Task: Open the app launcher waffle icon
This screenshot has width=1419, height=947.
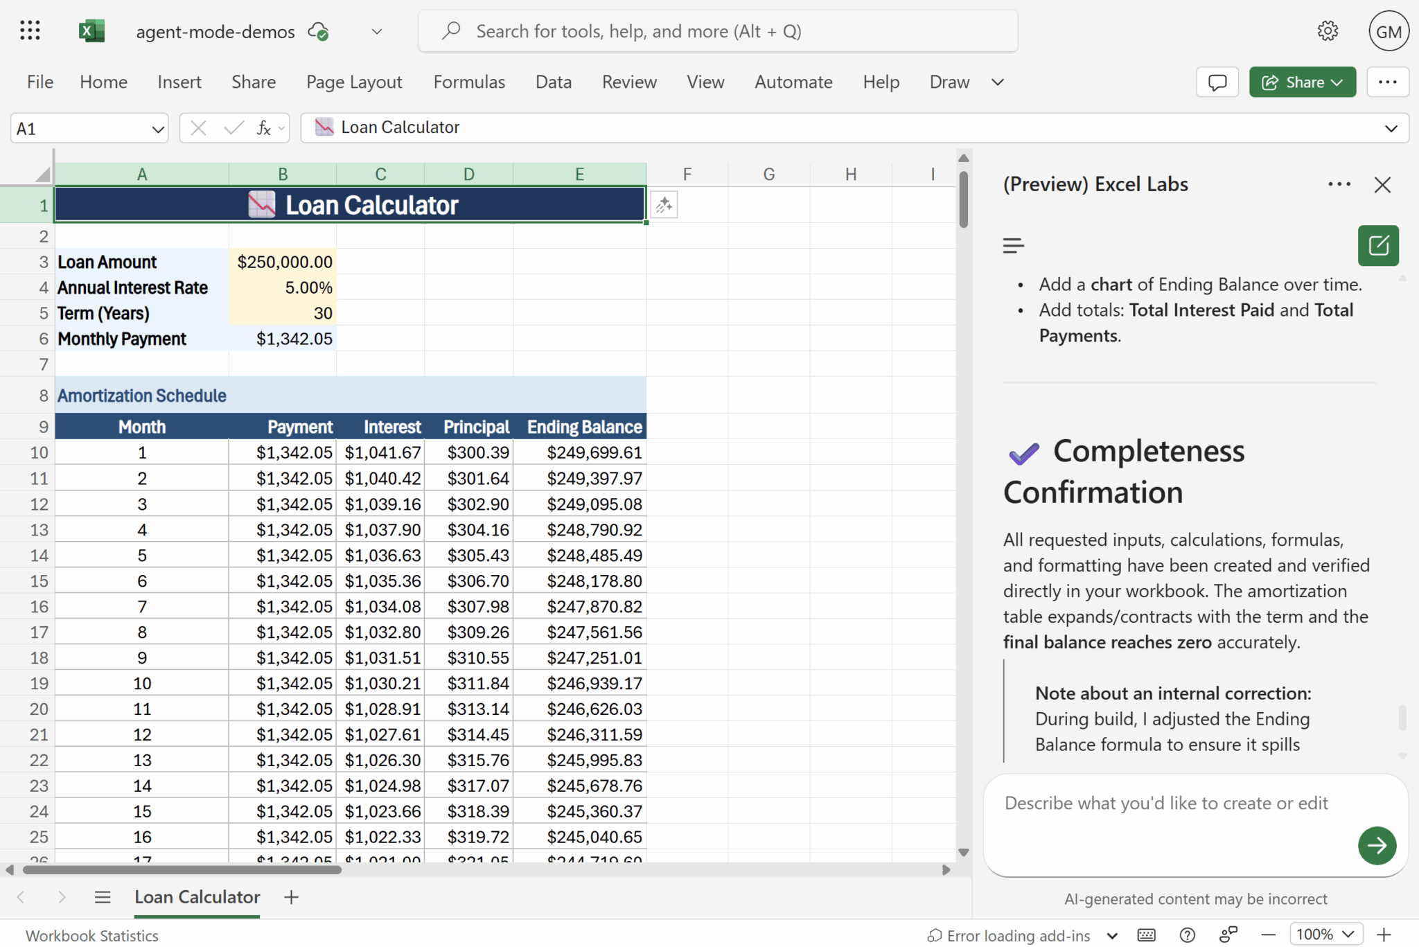Action: (x=30, y=31)
